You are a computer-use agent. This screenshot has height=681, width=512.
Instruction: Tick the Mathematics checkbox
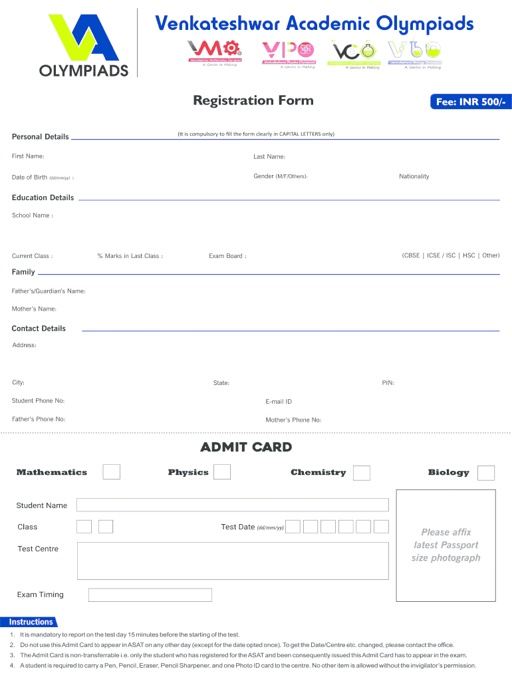(112, 472)
